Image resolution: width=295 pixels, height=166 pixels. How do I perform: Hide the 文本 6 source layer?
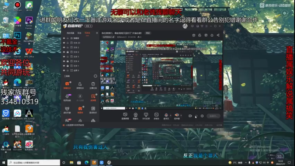click(64, 52)
